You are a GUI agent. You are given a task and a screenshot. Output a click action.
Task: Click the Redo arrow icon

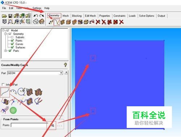click(x=42, y=16)
